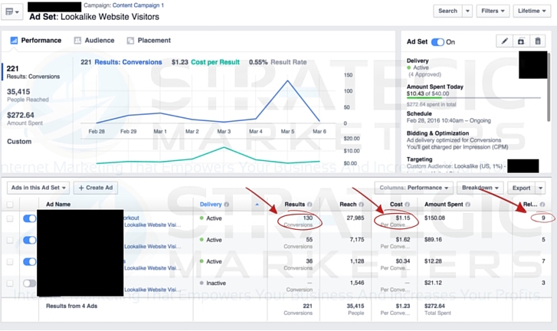
Task: Open the Breakdown dropdown
Action: click(480, 188)
